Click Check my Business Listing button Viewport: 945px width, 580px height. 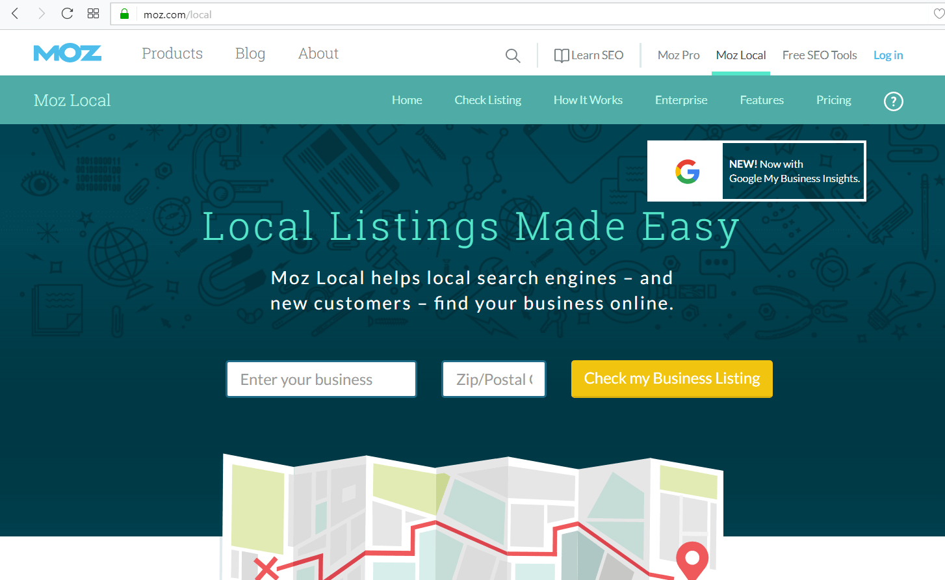coord(672,378)
